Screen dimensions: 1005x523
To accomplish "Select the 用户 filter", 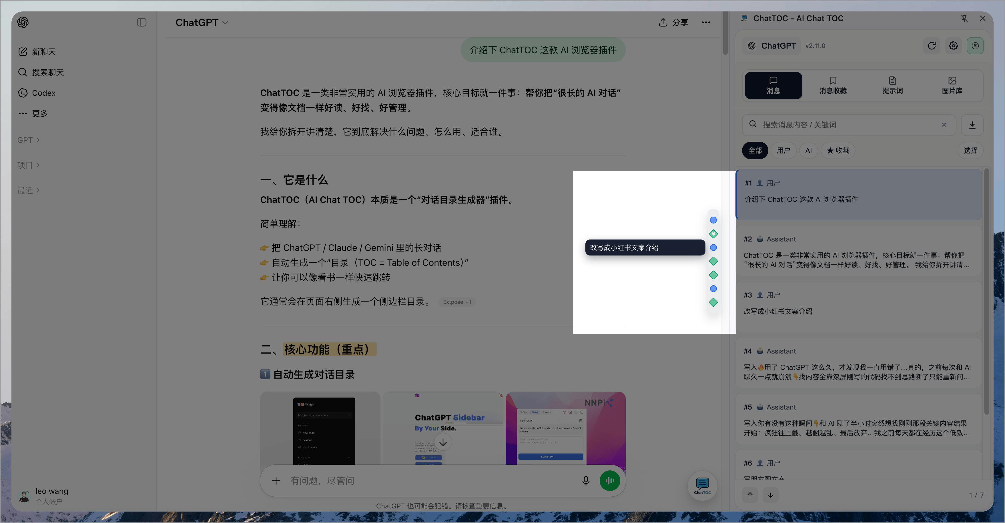I will [x=783, y=151].
